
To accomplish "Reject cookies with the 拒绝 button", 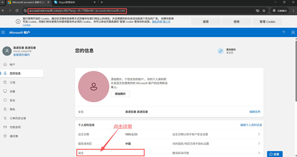I will tap(236, 22).
